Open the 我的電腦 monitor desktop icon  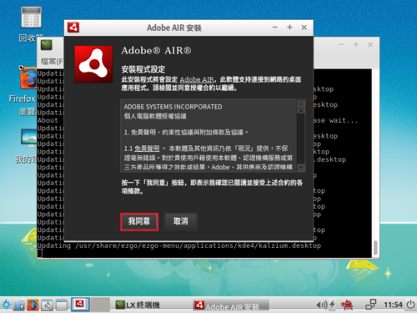[x=28, y=139]
